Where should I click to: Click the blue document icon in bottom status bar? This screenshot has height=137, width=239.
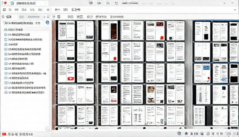tap(202, 134)
